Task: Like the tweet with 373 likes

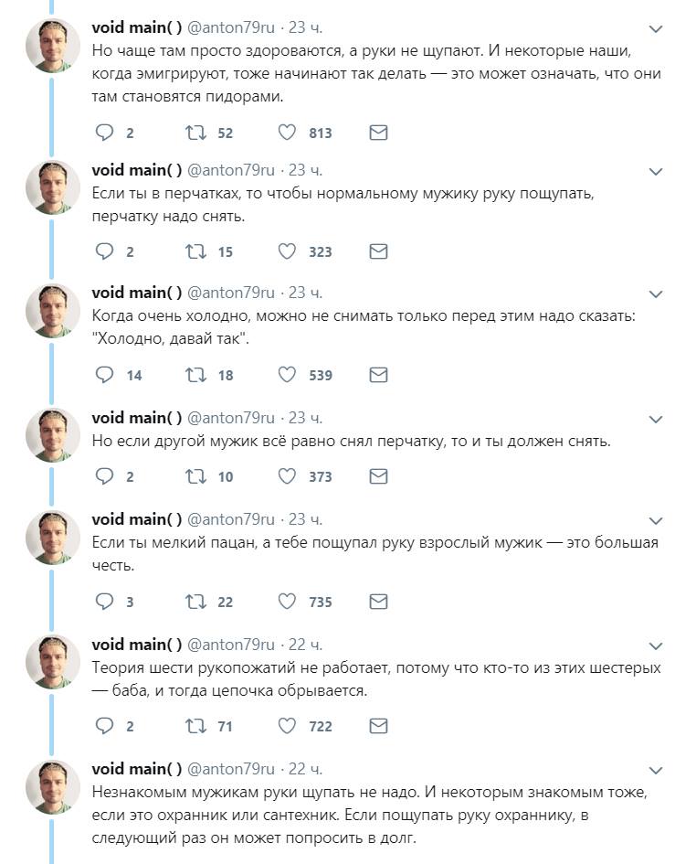Action: click(287, 476)
